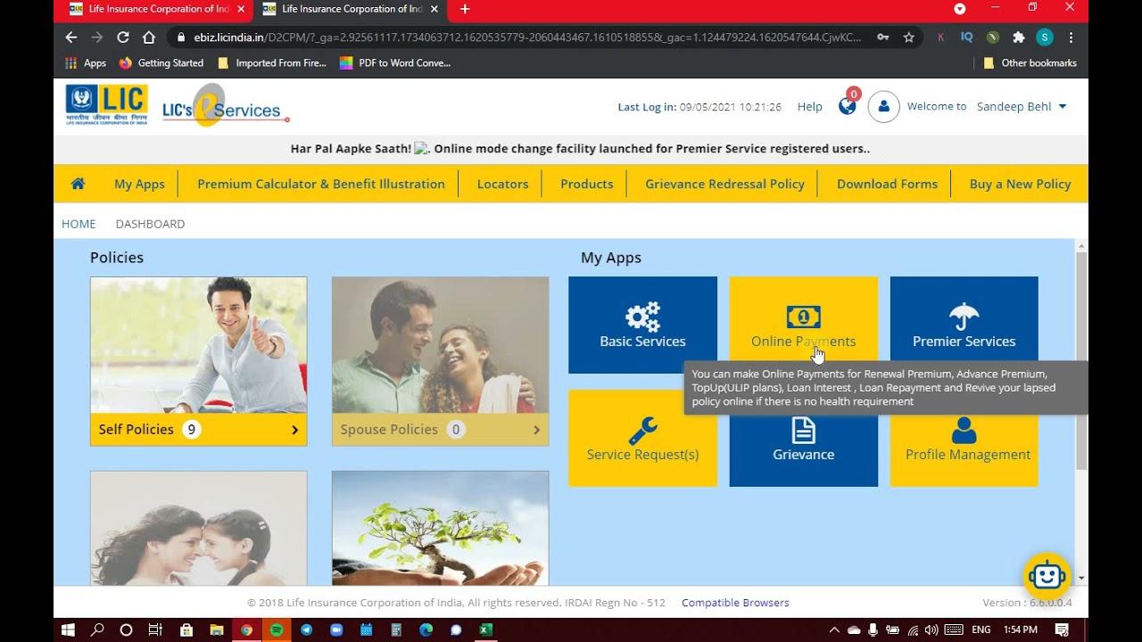Image resolution: width=1142 pixels, height=642 pixels.
Task: Open the Products menu item
Action: [586, 184]
